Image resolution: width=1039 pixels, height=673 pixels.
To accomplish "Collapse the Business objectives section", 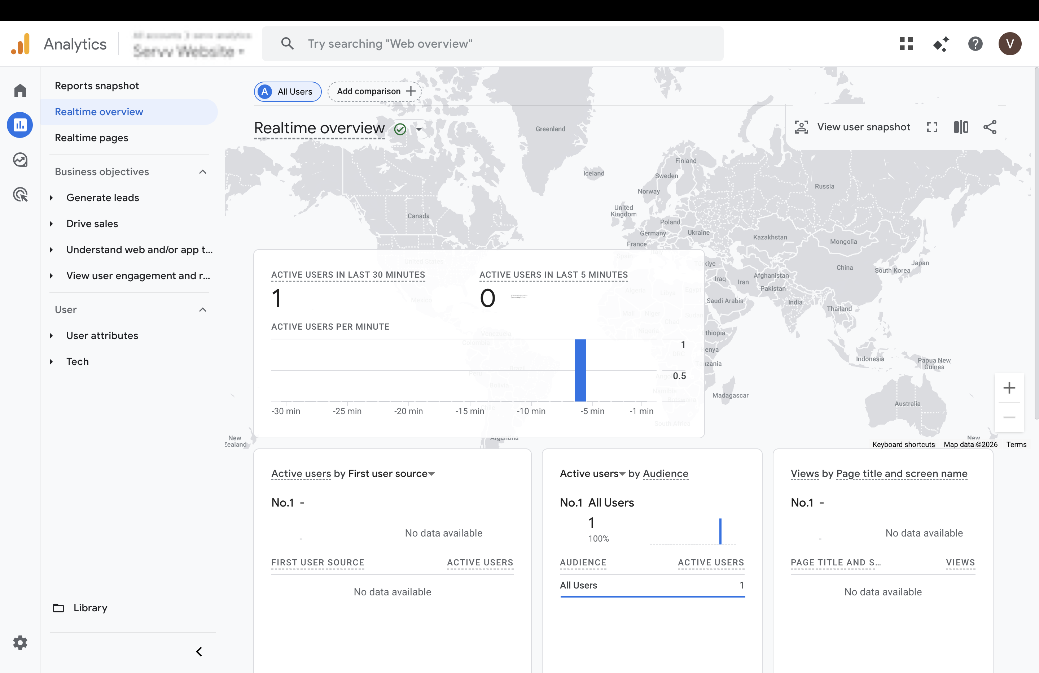I will [202, 172].
